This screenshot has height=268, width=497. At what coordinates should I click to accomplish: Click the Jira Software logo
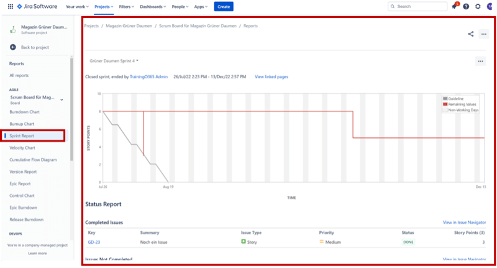37,6
